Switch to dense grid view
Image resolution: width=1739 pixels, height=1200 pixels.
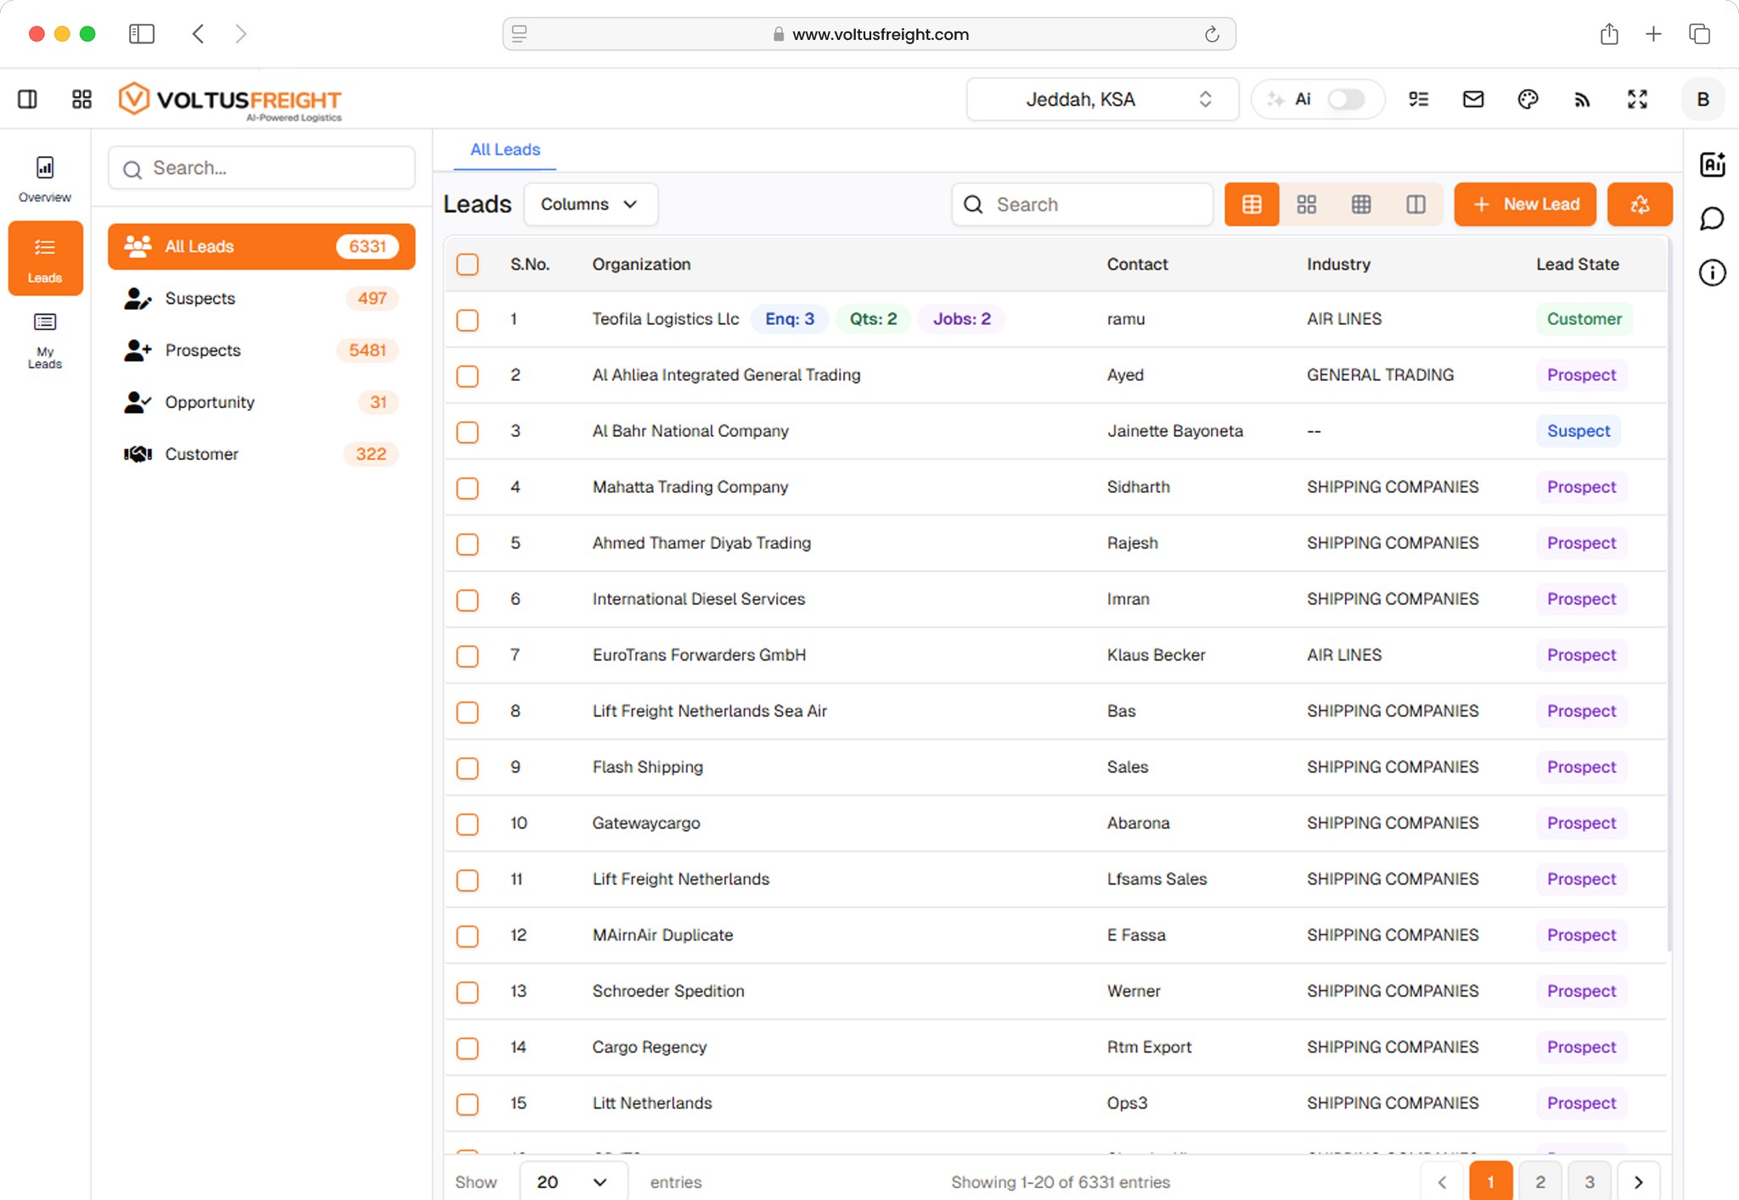tap(1361, 205)
